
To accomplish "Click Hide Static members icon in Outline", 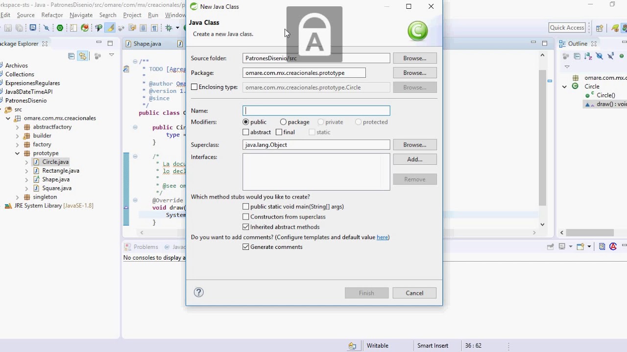I will coord(611,56).
